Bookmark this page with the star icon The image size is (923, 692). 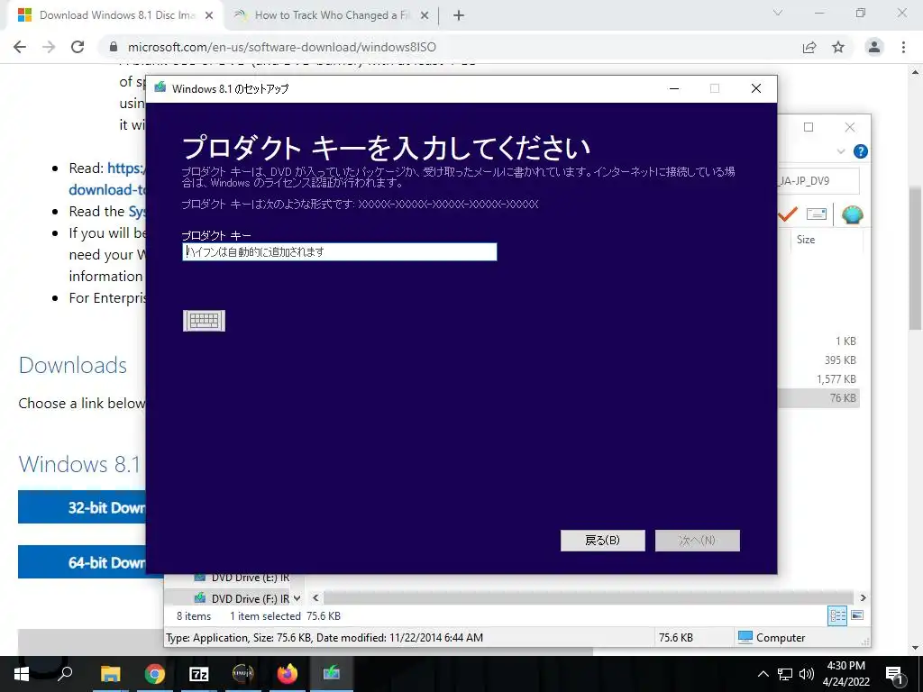coord(838,47)
